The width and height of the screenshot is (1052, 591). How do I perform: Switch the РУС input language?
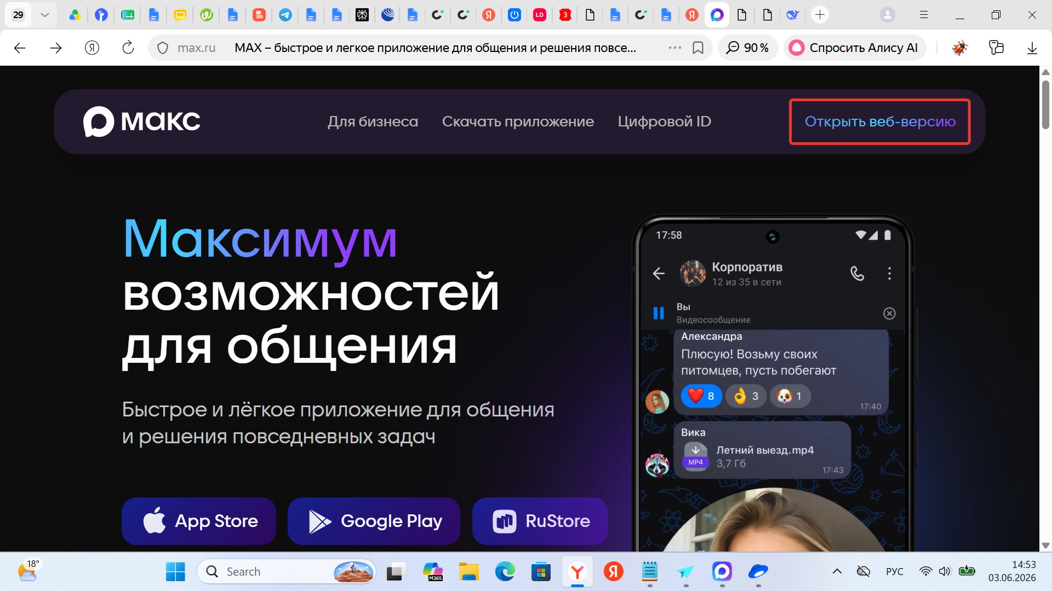[x=894, y=571]
